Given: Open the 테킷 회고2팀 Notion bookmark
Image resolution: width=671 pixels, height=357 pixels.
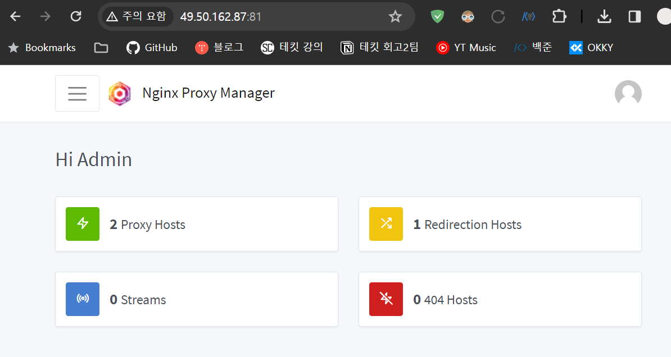Looking at the screenshot, I should [379, 48].
